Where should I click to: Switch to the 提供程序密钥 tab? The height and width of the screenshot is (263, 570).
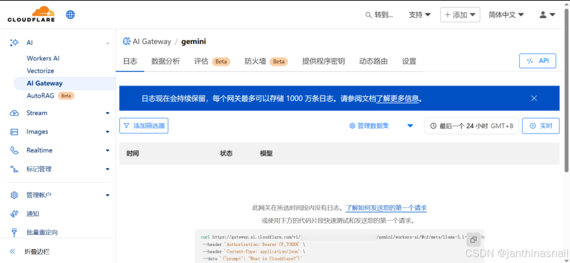(323, 61)
